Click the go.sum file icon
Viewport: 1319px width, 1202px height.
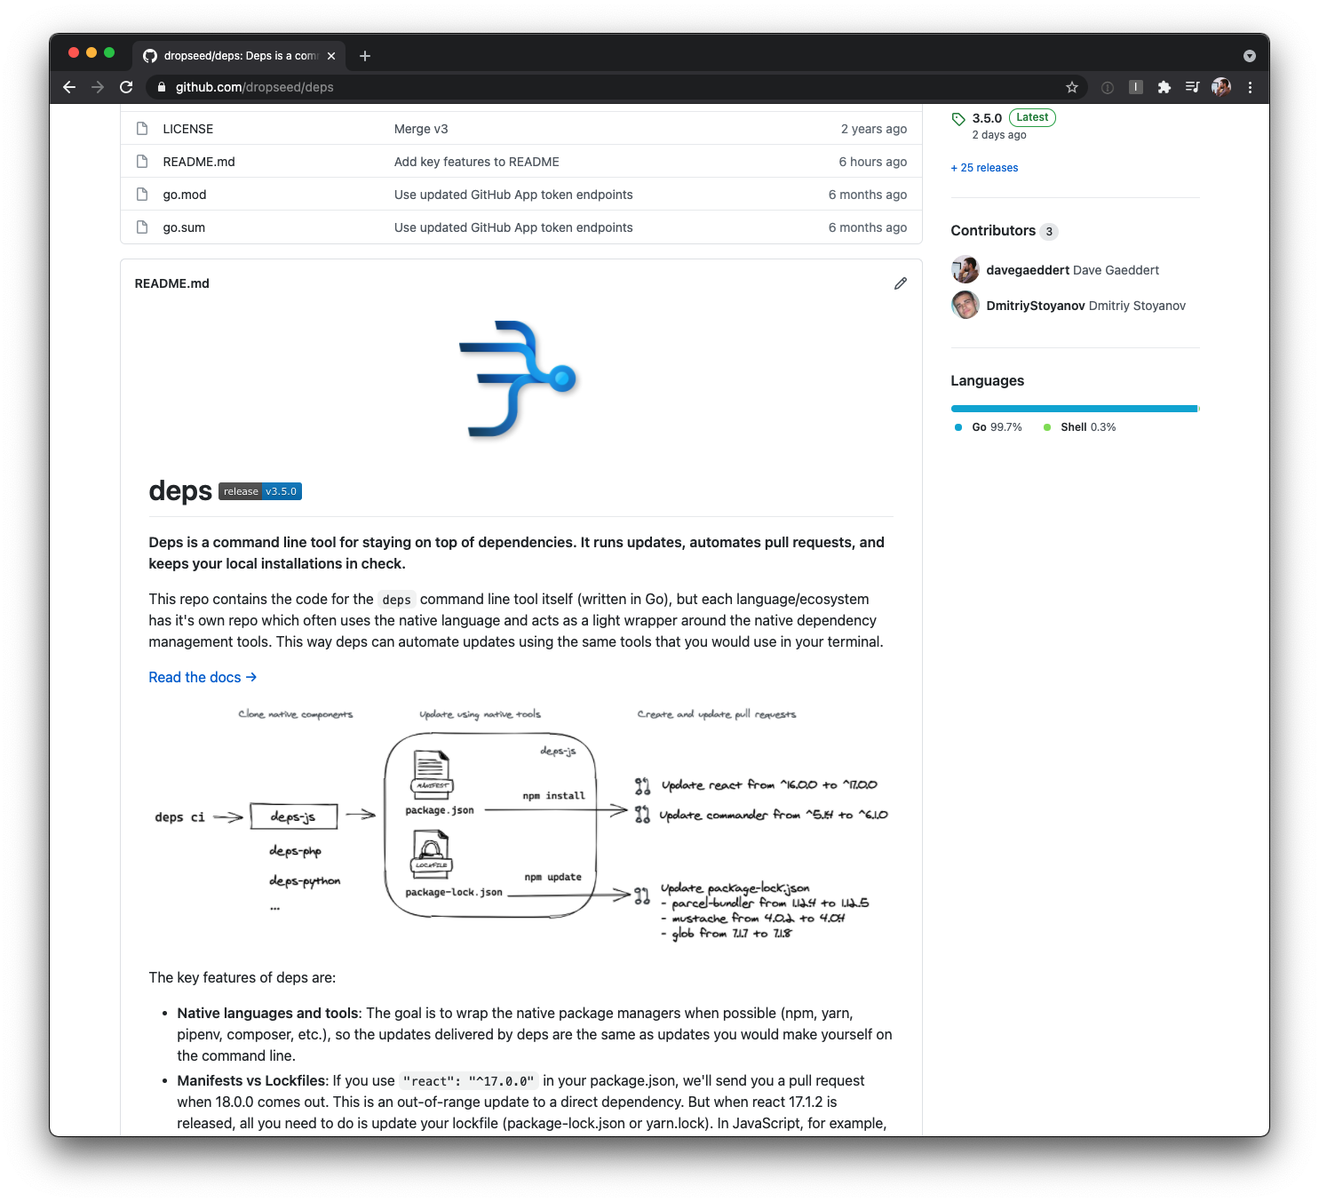tap(142, 227)
